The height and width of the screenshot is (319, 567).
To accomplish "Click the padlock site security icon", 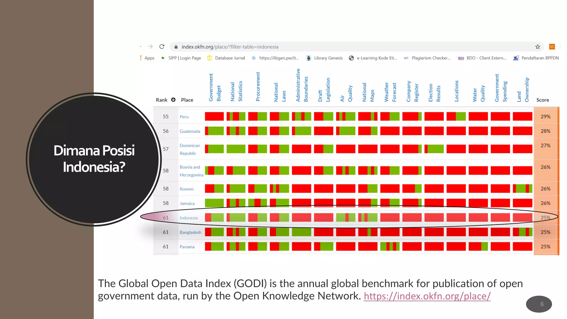I will tap(176, 47).
